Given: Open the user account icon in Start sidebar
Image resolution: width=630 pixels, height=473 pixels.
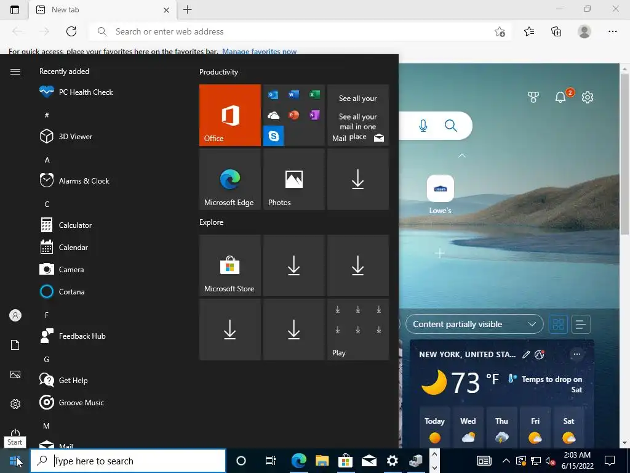Looking at the screenshot, I should pos(15,315).
